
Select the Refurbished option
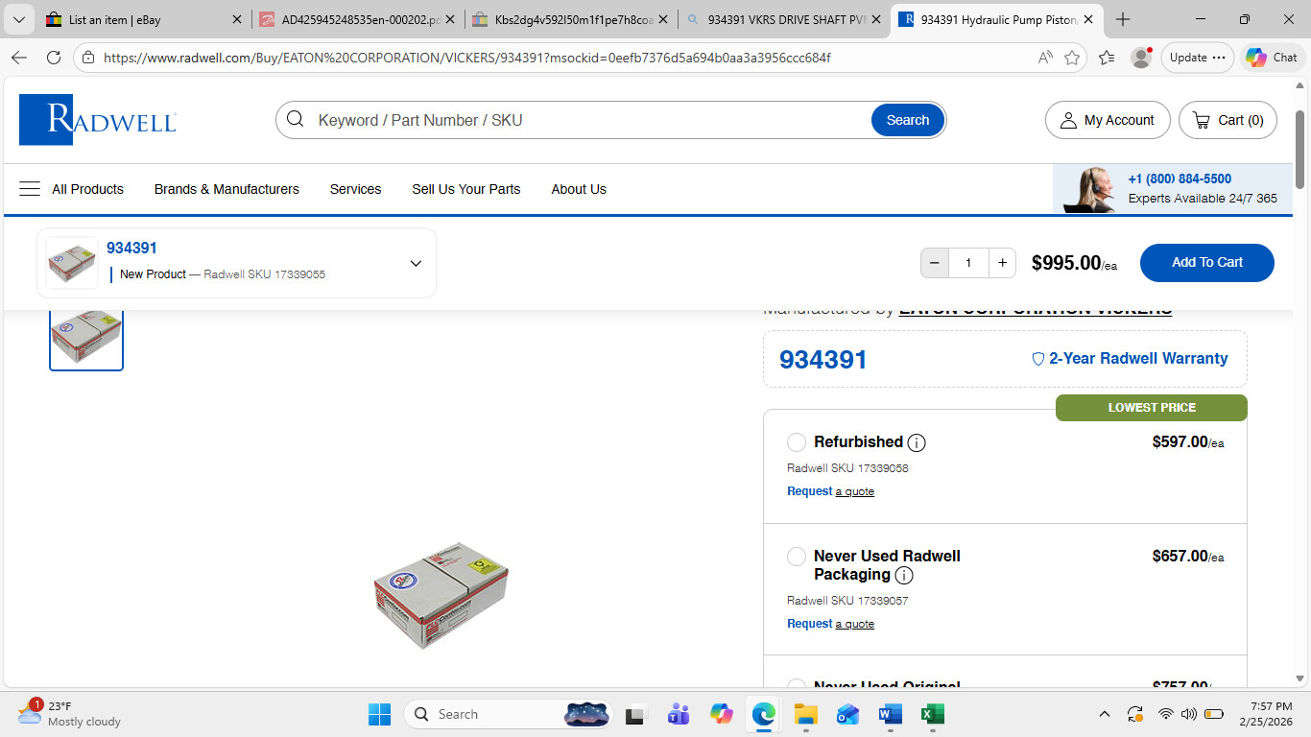click(797, 442)
